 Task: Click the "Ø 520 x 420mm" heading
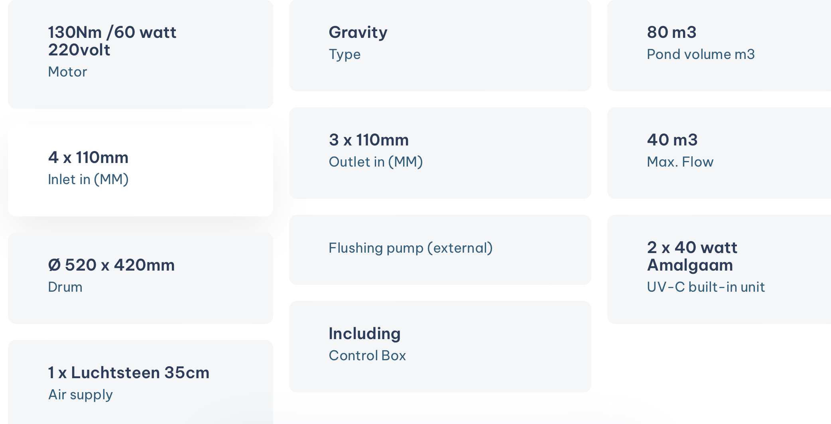point(111,265)
